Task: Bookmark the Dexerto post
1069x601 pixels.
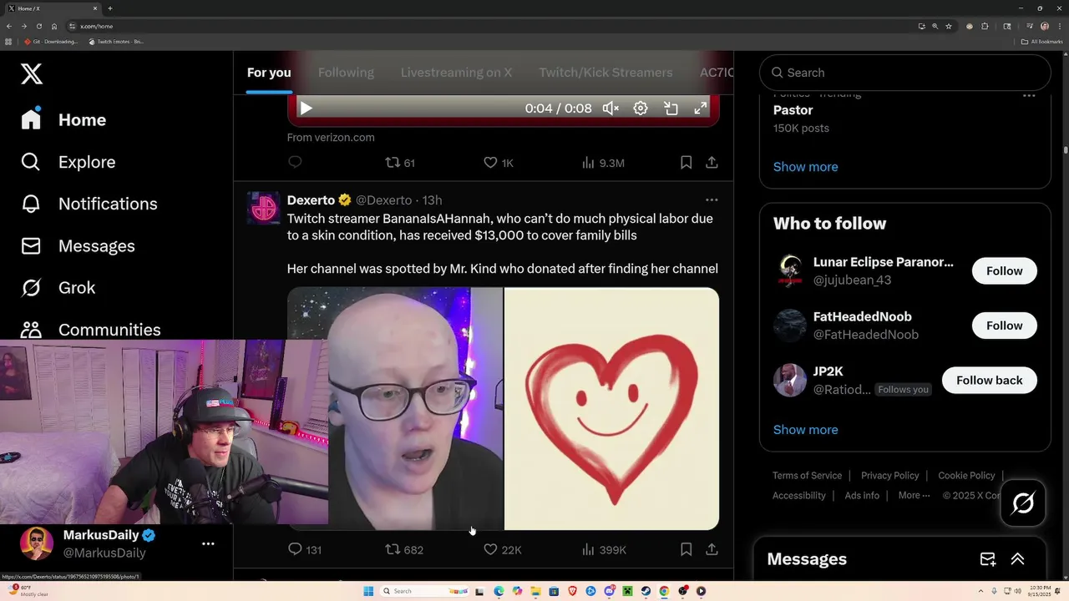Action: click(x=686, y=549)
